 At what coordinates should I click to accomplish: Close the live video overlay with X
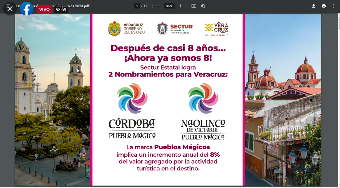(10, 9)
